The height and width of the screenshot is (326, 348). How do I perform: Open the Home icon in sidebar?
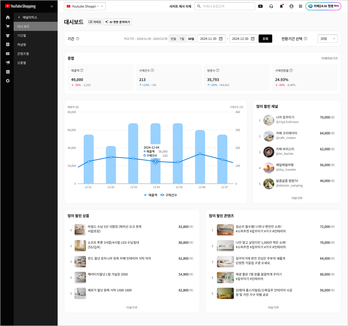(8, 17)
